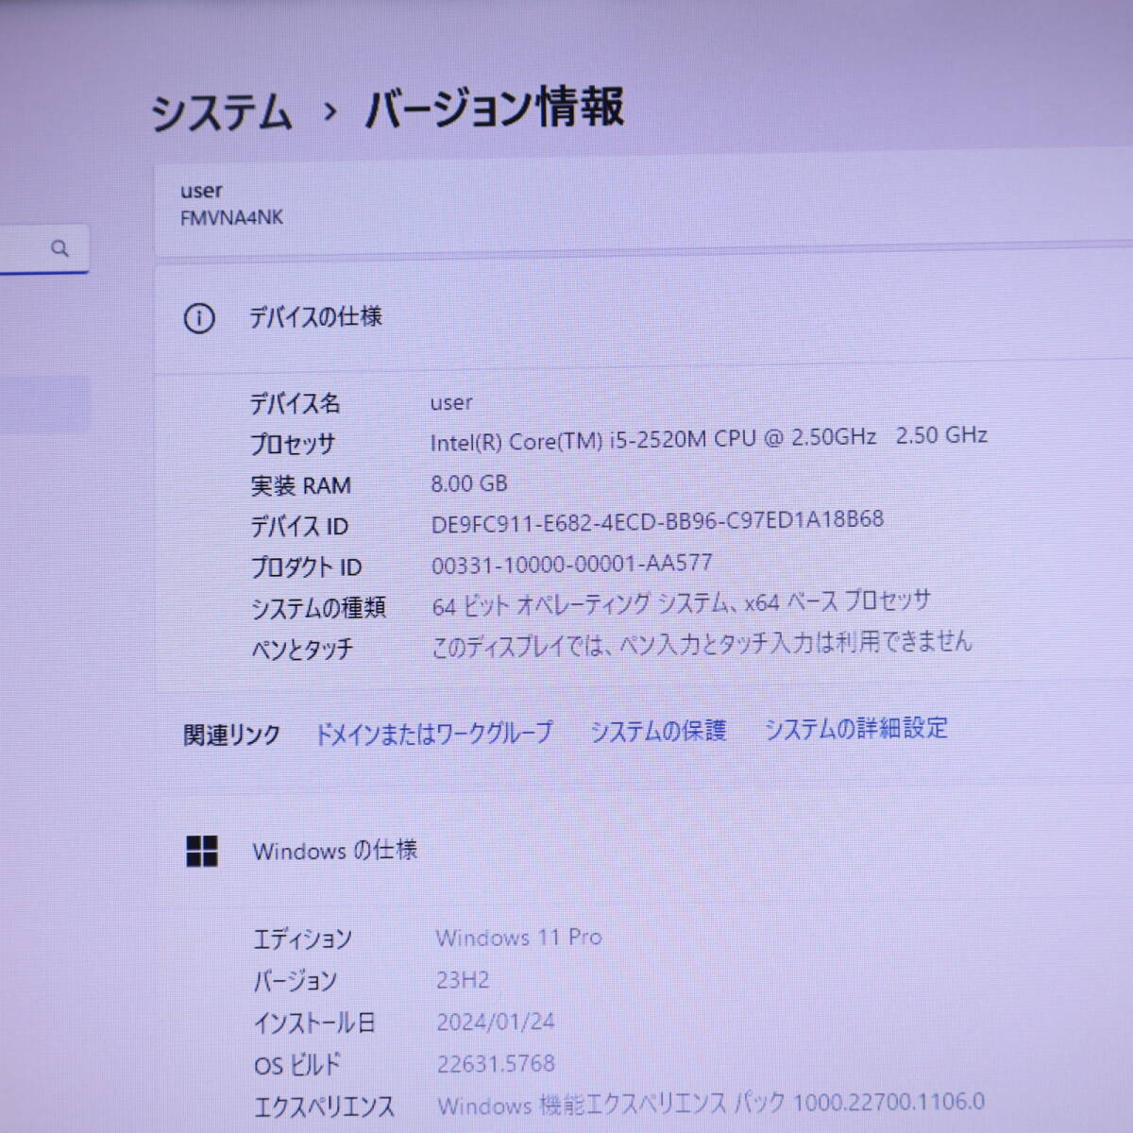Select the device ID DE9FC911 string

[657, 521]
